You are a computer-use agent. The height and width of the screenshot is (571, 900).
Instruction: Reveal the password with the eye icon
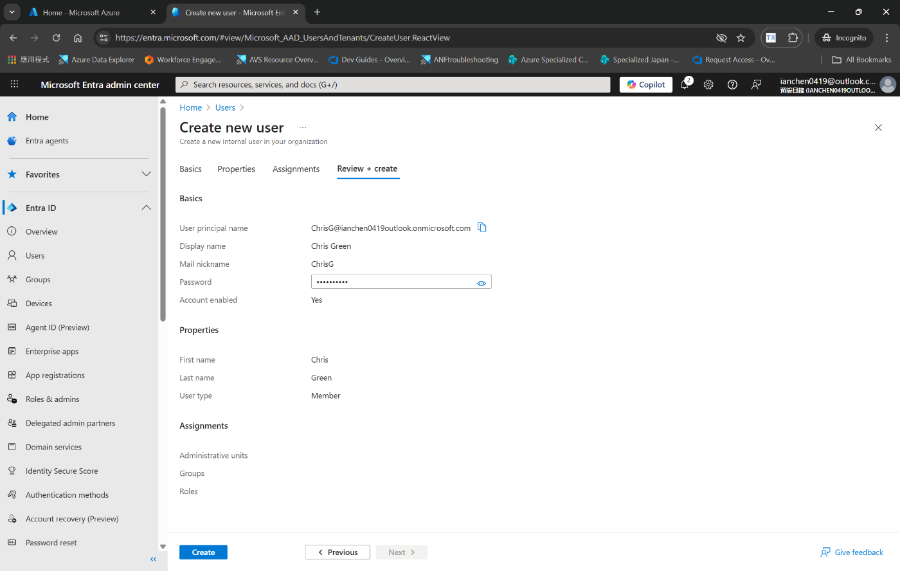click(482, 283)
